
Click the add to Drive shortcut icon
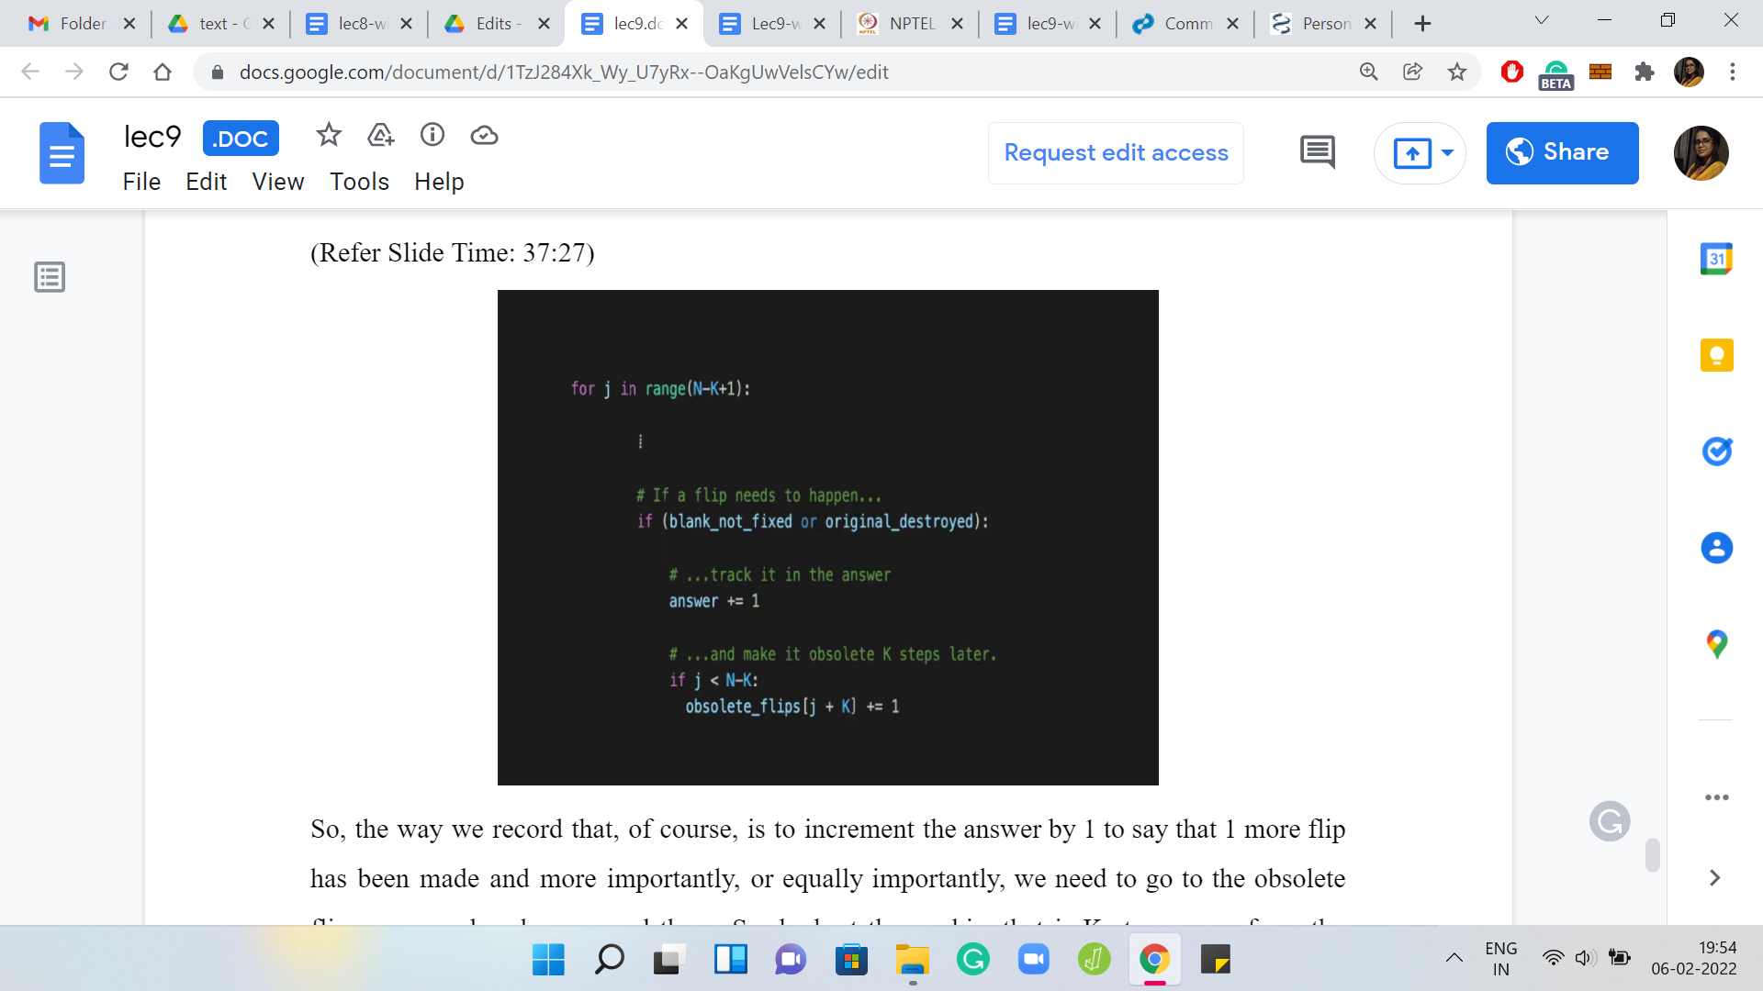click(380, 136)
